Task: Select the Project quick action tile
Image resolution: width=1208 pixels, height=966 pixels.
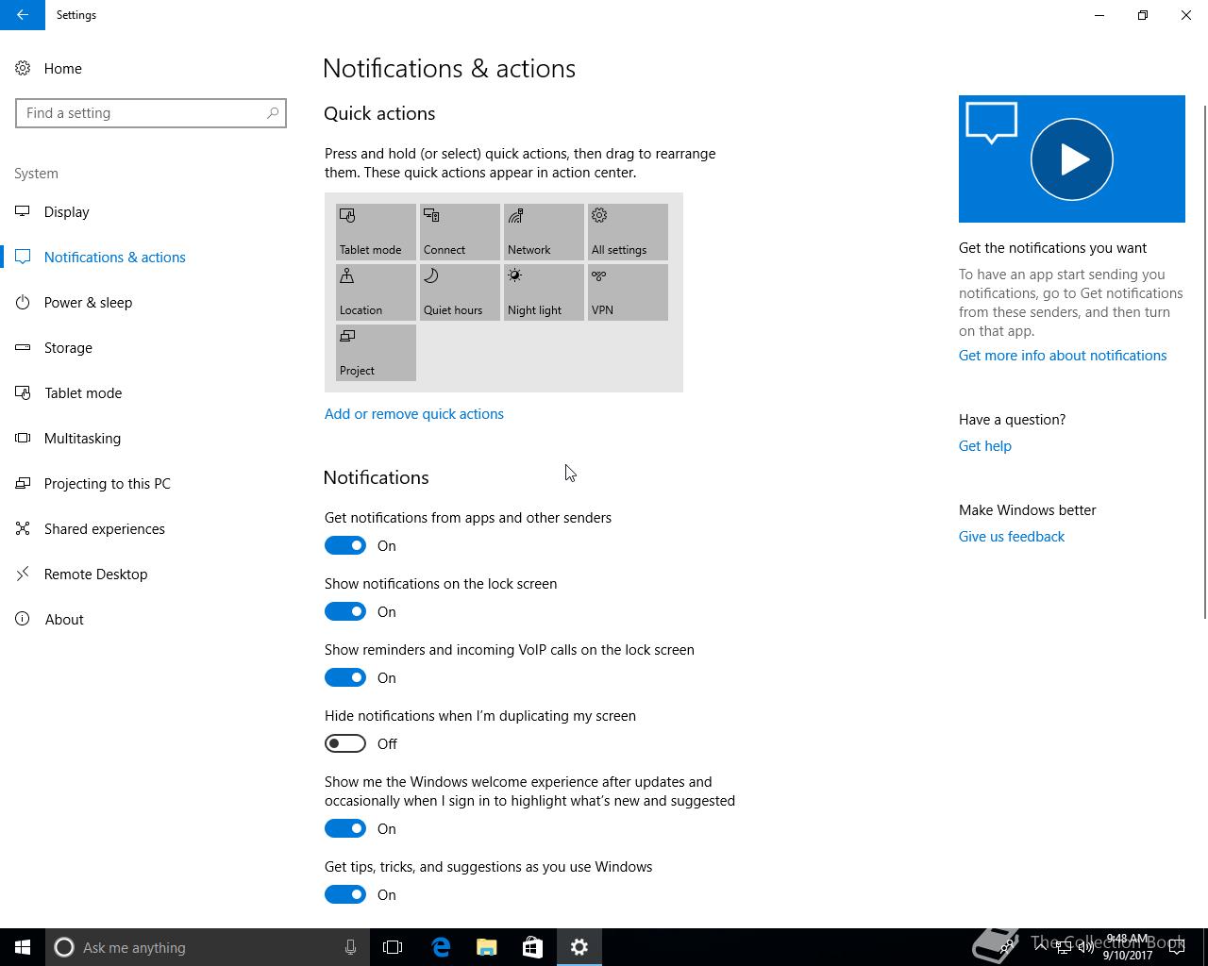Action: [x=376, y=353]
